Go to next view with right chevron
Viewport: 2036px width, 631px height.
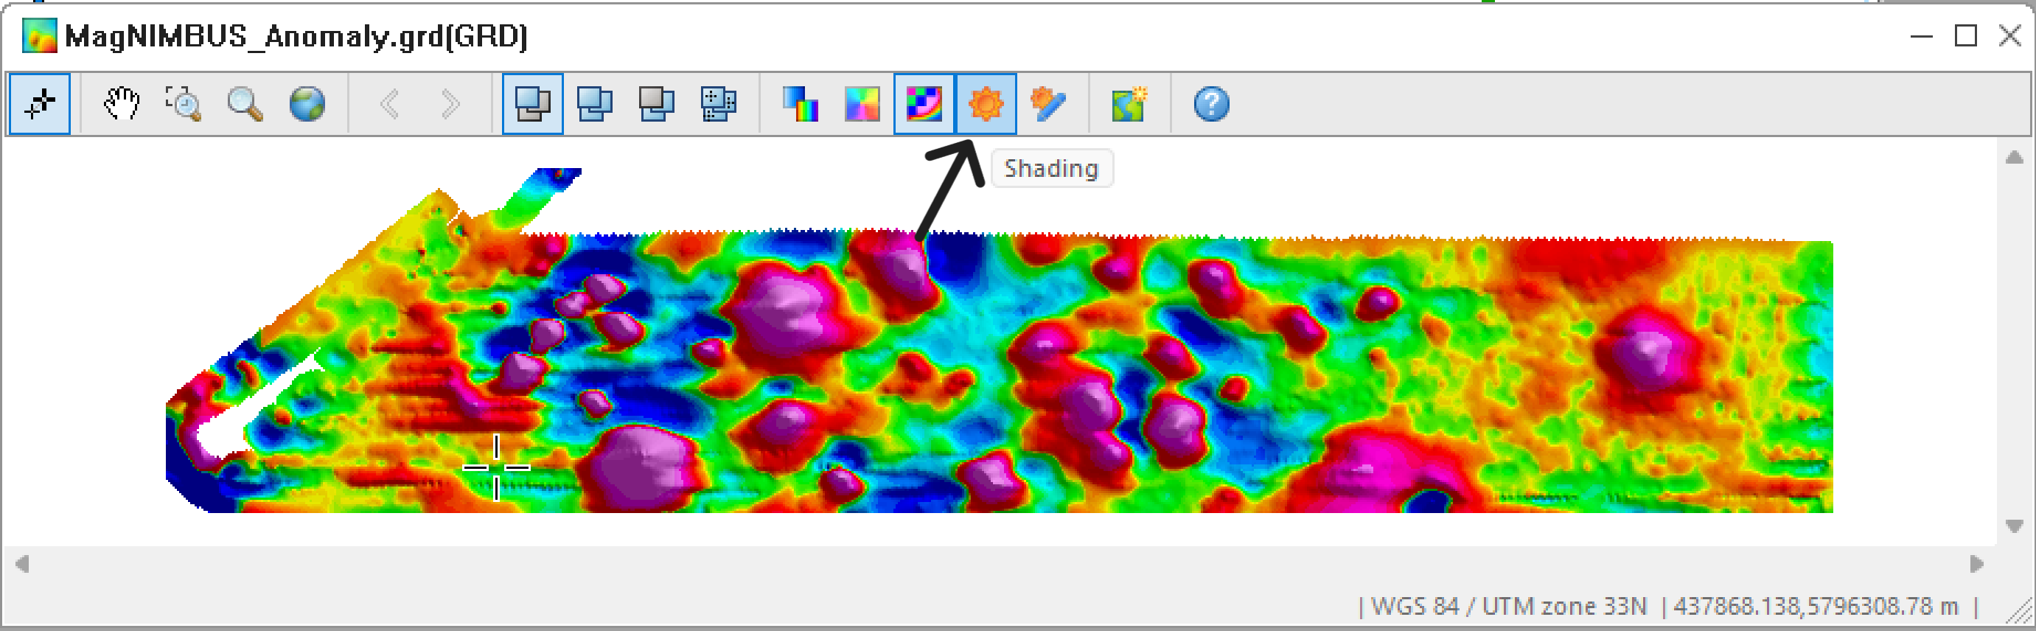point(450,104)
